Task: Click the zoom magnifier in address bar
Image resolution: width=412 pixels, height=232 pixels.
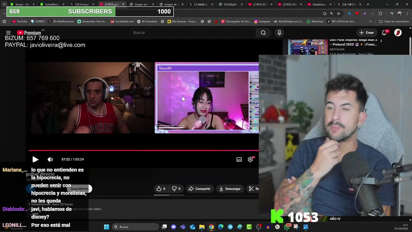Action: point(332,14)
